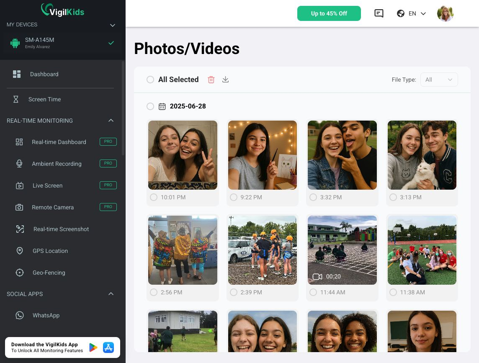
Task: Select the 3:13 PM photo checkbox
Action: coord(393,197)
